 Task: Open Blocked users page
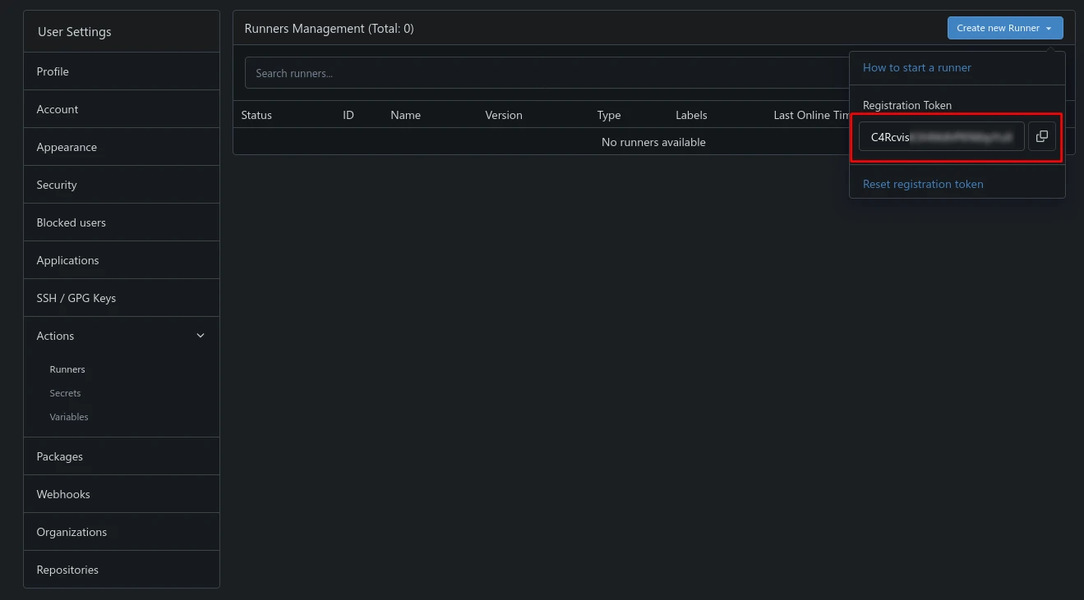[71, 222]
